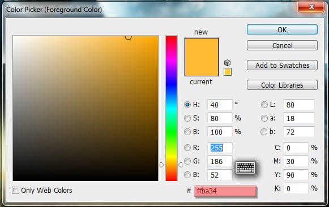Select the L lightness radio button
Viewport: 329px width, 207px height.
[x=264, y=105]
